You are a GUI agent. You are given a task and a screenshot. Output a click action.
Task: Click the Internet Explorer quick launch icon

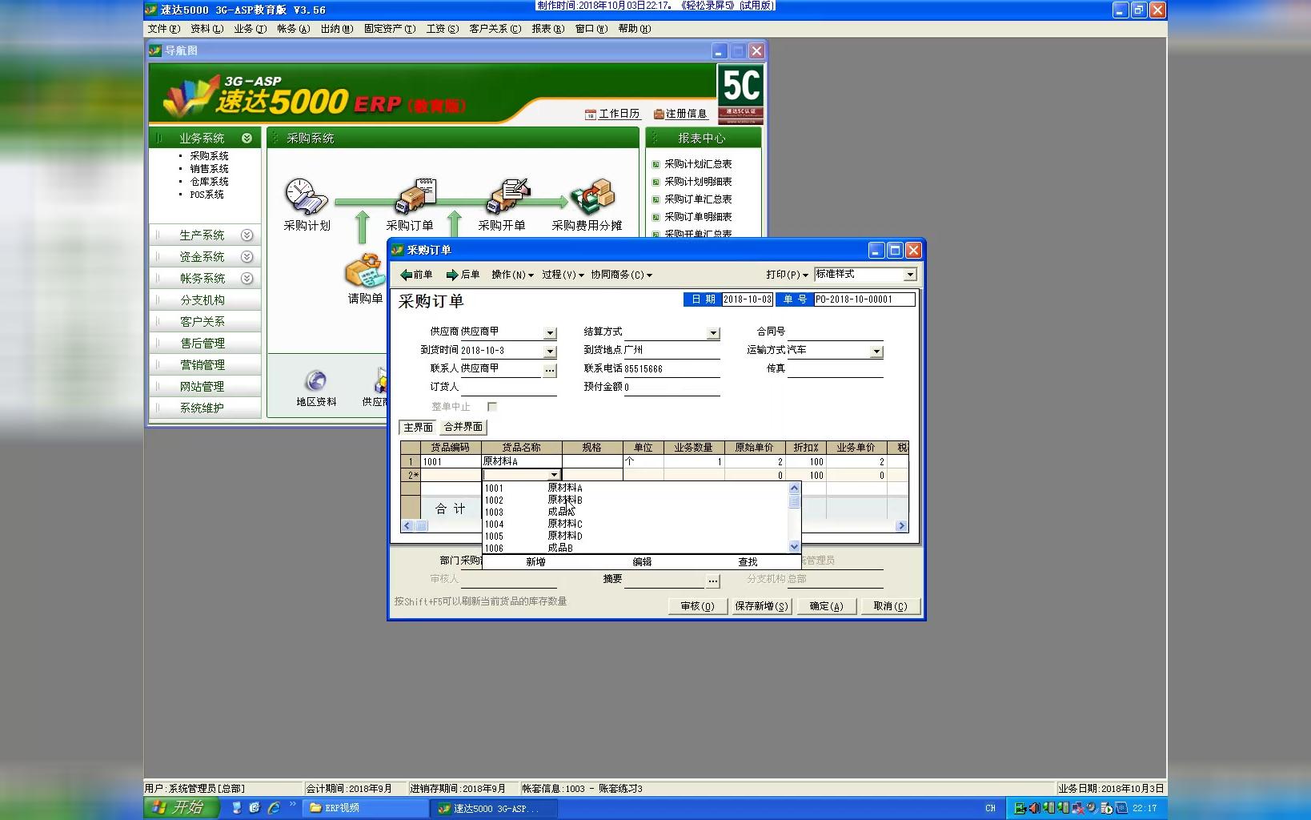[x=274, y=808]
